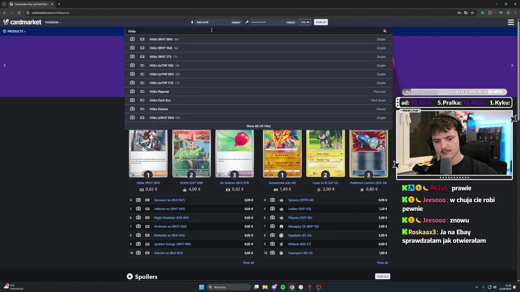Image resolution: width=520 pixels, height=292 pixels.
Task: Expand the PRODUCTS menu
Action: tap(14, 31)
